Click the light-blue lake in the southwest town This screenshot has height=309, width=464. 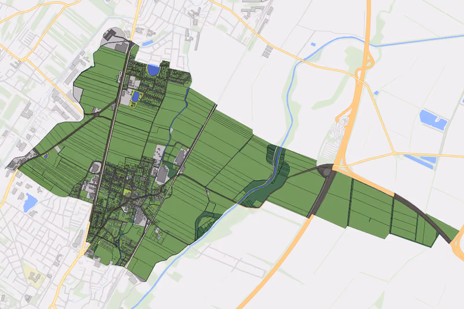[x=30, y=202]
